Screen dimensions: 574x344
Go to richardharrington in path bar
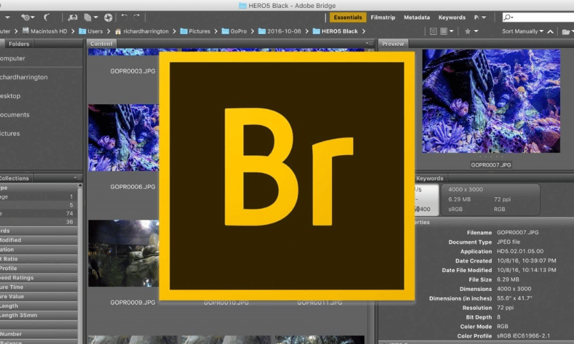pyautogui.click(x=142, y=31)
